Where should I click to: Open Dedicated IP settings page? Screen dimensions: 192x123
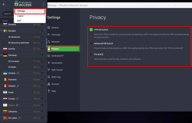(x=64, y=56)
